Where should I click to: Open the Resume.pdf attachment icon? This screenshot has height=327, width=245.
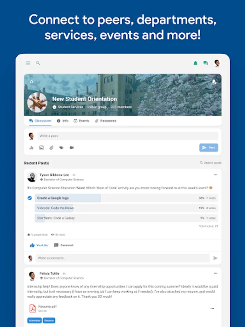(x=33, y=308)
